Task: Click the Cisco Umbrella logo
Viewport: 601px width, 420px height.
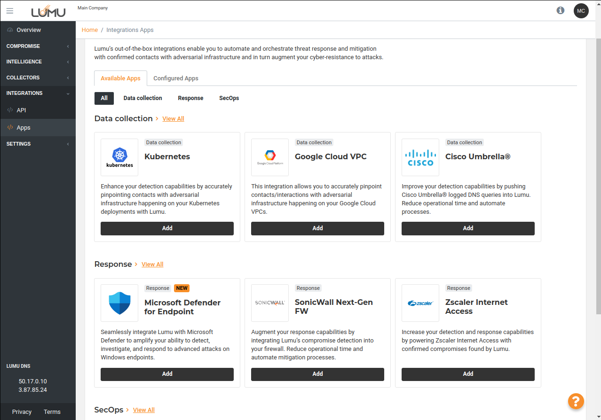Action: point(420,157)
